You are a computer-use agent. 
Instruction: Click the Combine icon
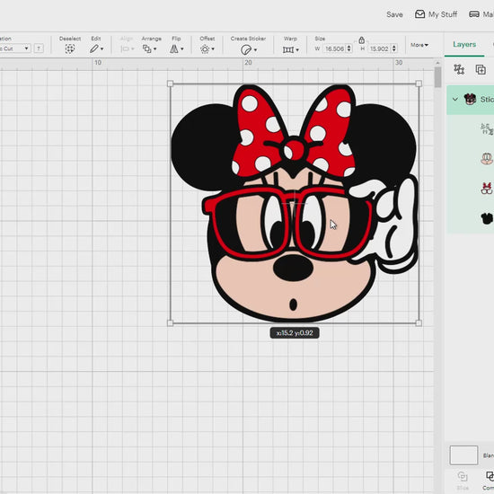[490, 476]
